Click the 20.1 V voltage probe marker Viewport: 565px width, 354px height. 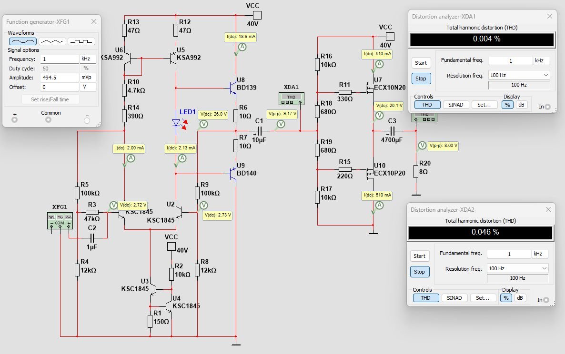coord(379,116)
